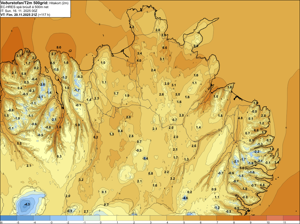Select the 'IT: Sun. 16. 11. 2025 00Z' line
Image resolution: width=300 pixels, height=224 pixels.
click(19, 11)
